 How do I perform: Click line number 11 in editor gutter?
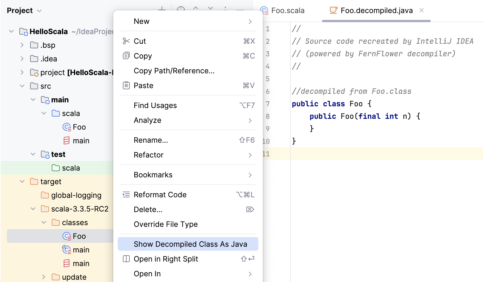tap(266, 154)
